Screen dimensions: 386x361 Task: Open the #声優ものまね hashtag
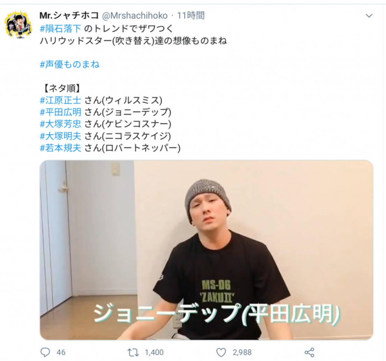point(69,64)
